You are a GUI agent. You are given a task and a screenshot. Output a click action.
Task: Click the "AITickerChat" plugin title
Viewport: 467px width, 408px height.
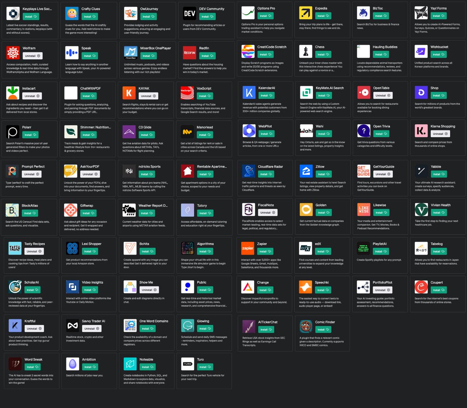tap(268, 322)
